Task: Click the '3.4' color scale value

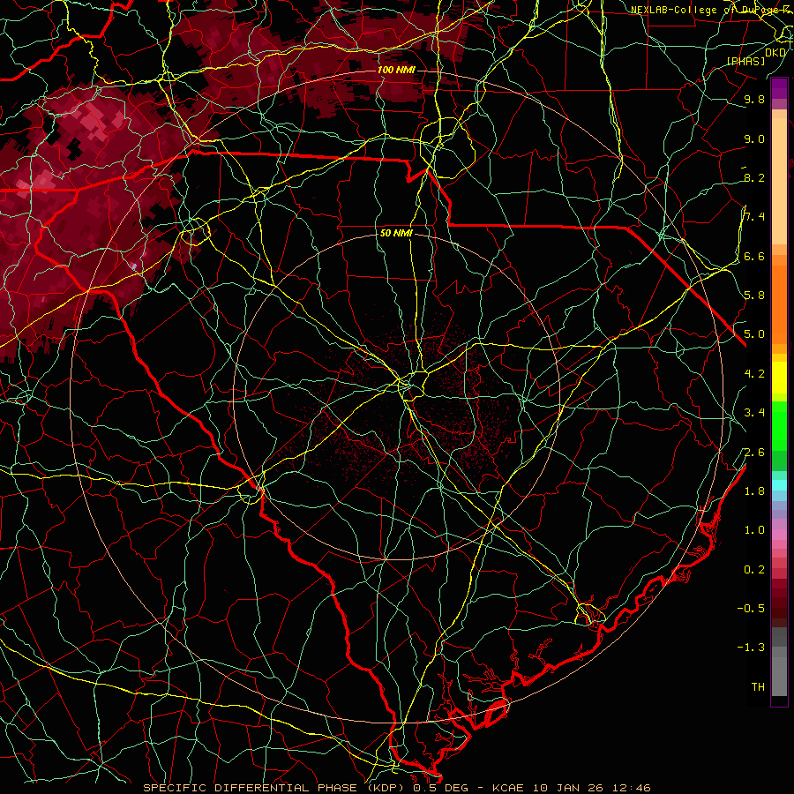Action: tap(754, 412)
